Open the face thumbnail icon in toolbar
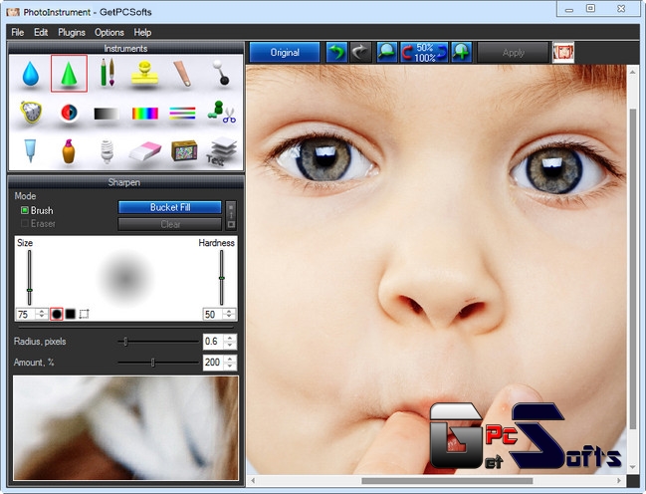The image size is (646, 494). coord(563,53)
